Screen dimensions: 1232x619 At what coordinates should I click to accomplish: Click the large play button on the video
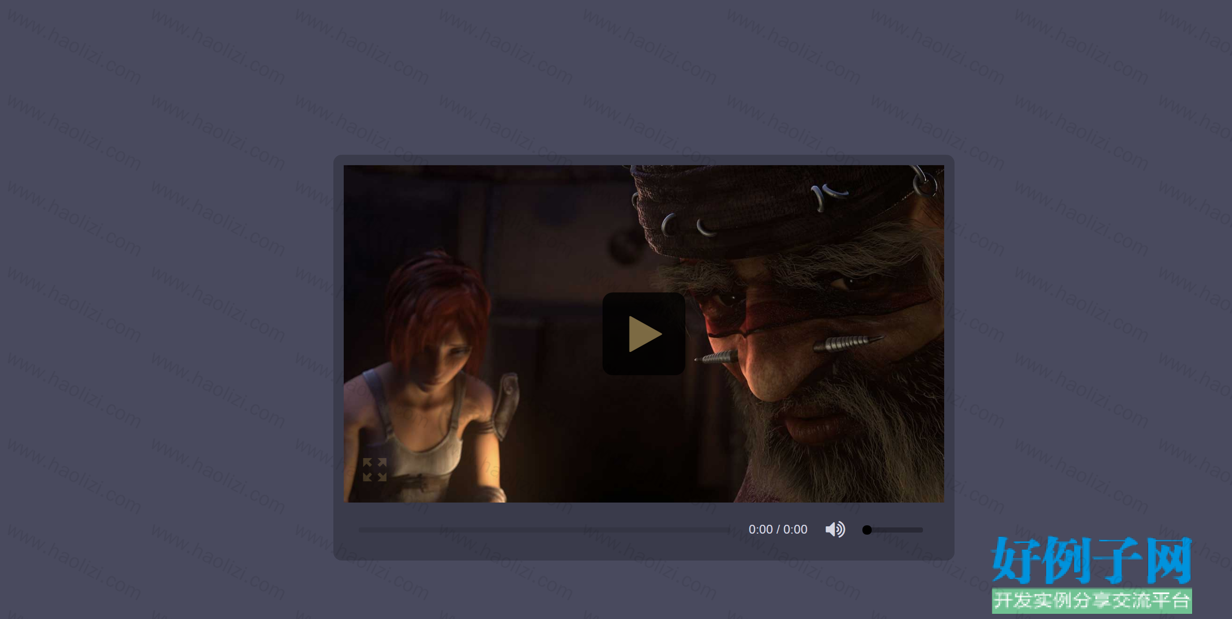click(x=643, y=334)
